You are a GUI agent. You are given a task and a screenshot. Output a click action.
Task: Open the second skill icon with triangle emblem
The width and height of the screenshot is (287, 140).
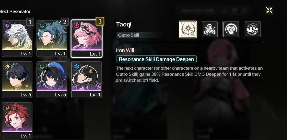coord(210,29)
